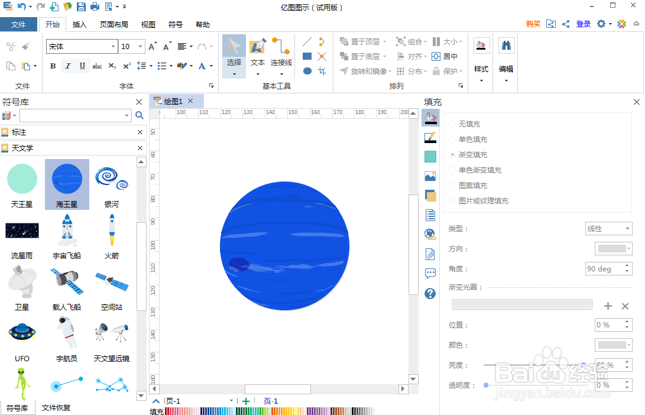Image resolution: width=645 pixels, height=415 pixels.
Task: Open the Shadow panel teal square icon
Action: pos(430,157)
